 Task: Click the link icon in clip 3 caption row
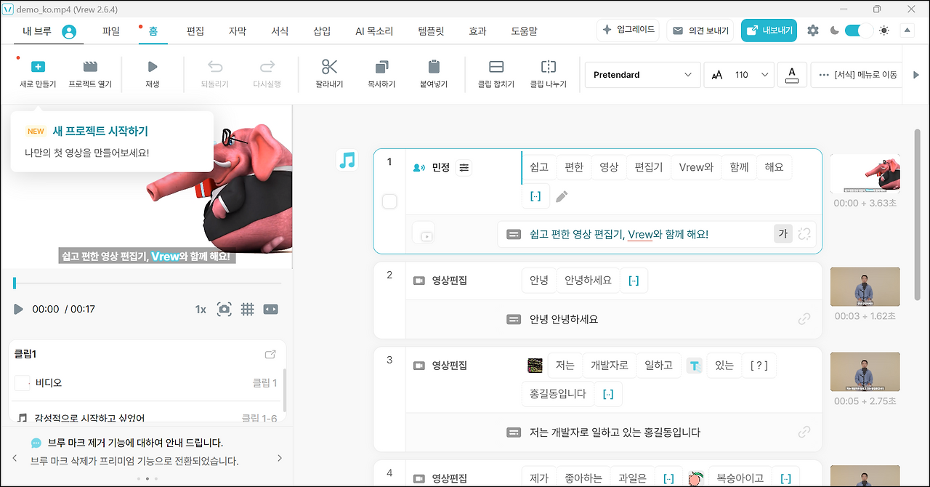pos(804,432)
